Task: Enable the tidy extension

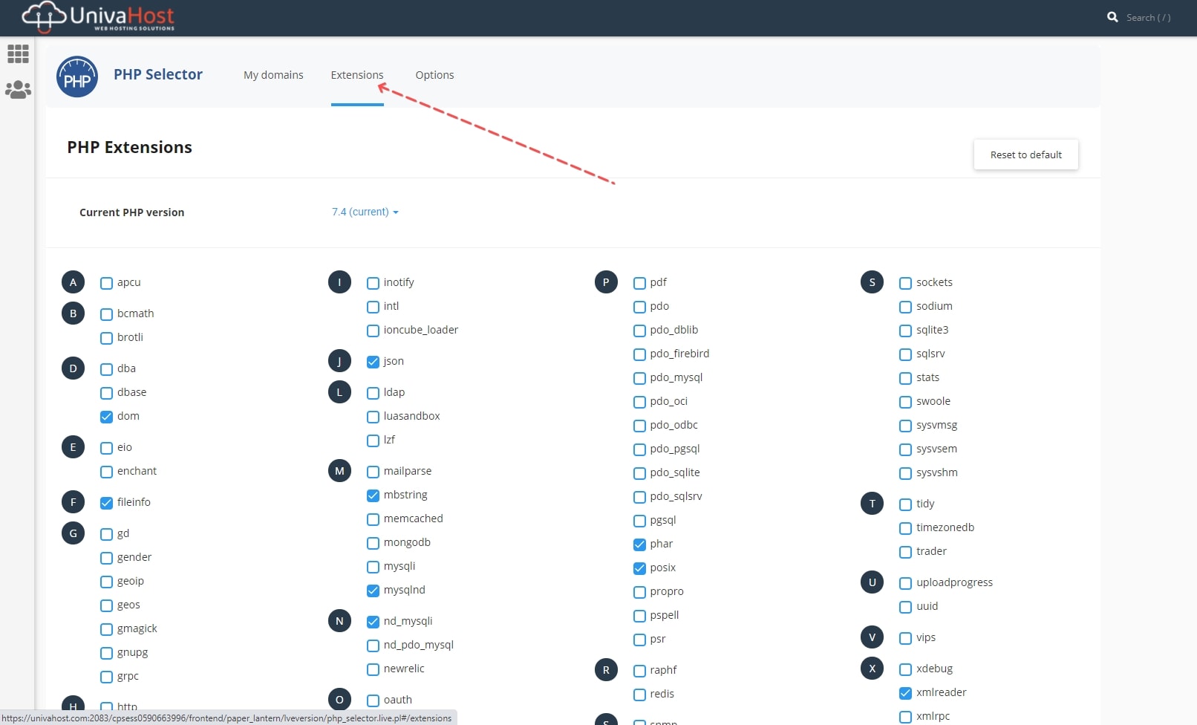Action: (x=905, y=504)
